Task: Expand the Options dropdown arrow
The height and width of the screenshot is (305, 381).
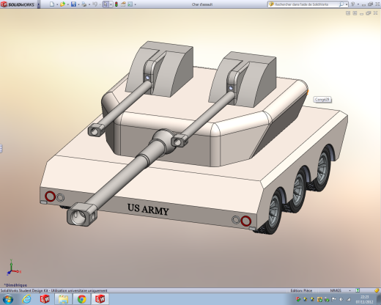Action: pyautogui.click(x=135, y=4)
